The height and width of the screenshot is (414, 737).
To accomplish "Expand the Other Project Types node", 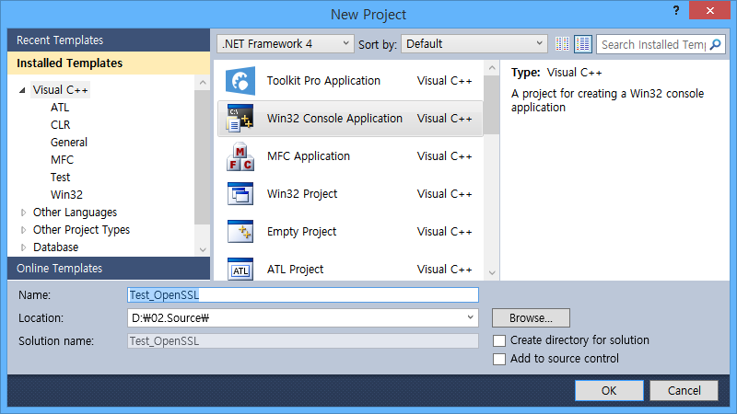I will 23,230.
